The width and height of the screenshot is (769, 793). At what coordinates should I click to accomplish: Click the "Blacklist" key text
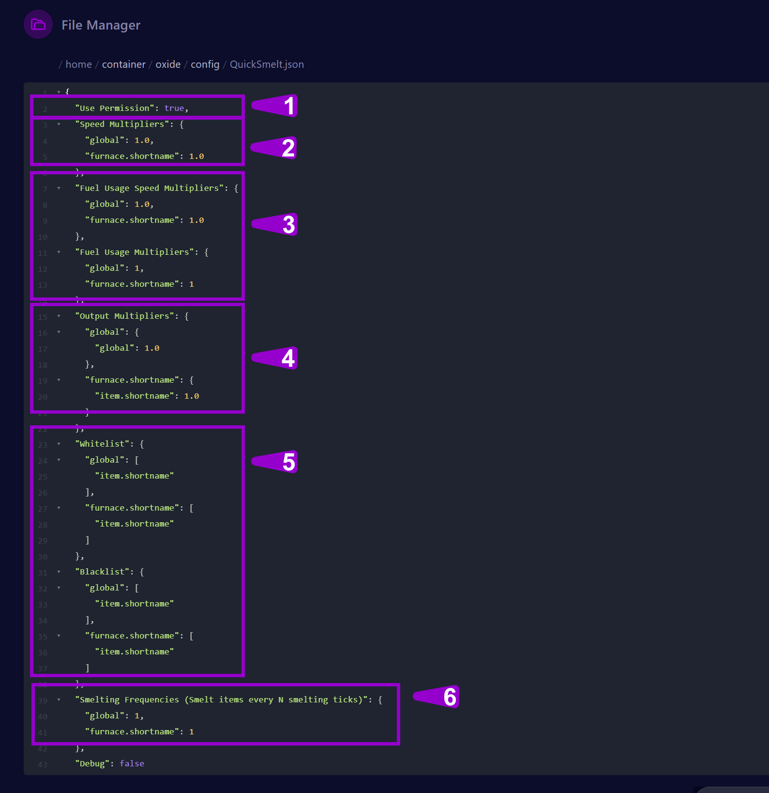pos(102,572)
